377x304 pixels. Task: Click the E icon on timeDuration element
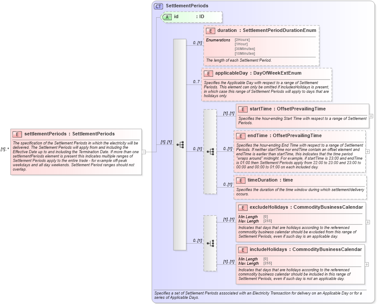click(242, 180)
